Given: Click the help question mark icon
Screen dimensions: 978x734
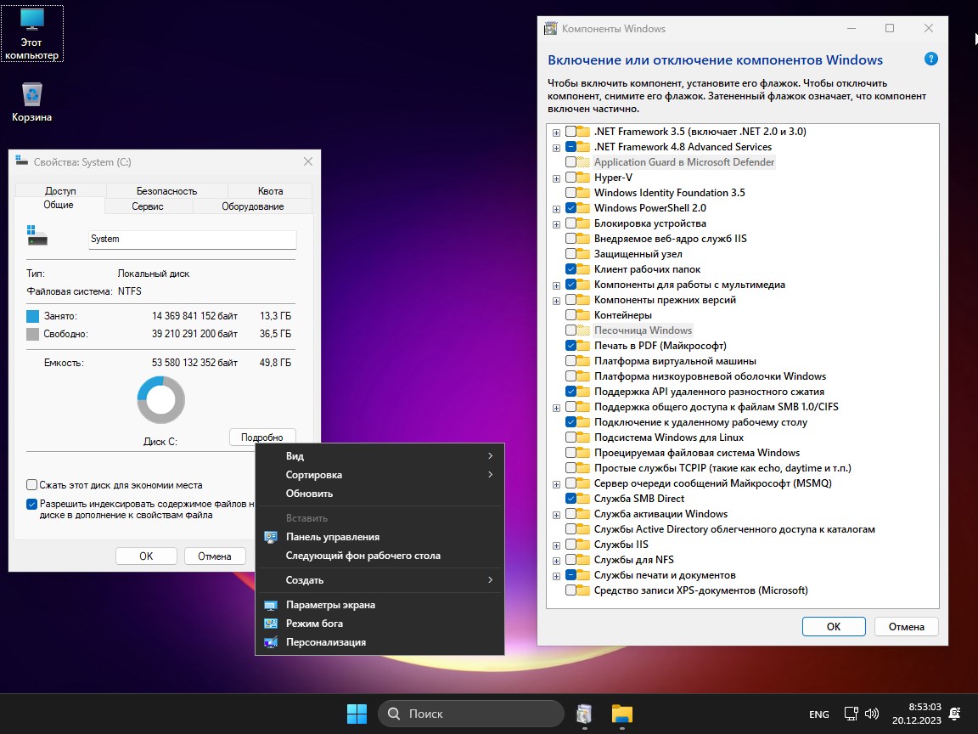Looking at the screenshot, I should (931, 59).
